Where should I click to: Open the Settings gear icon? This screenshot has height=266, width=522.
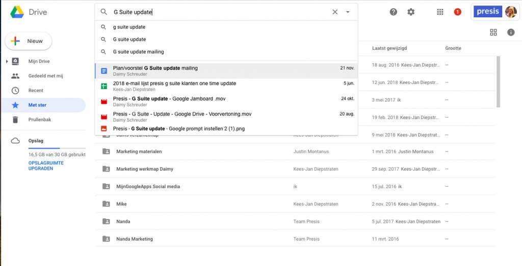[x=411, y=12]
